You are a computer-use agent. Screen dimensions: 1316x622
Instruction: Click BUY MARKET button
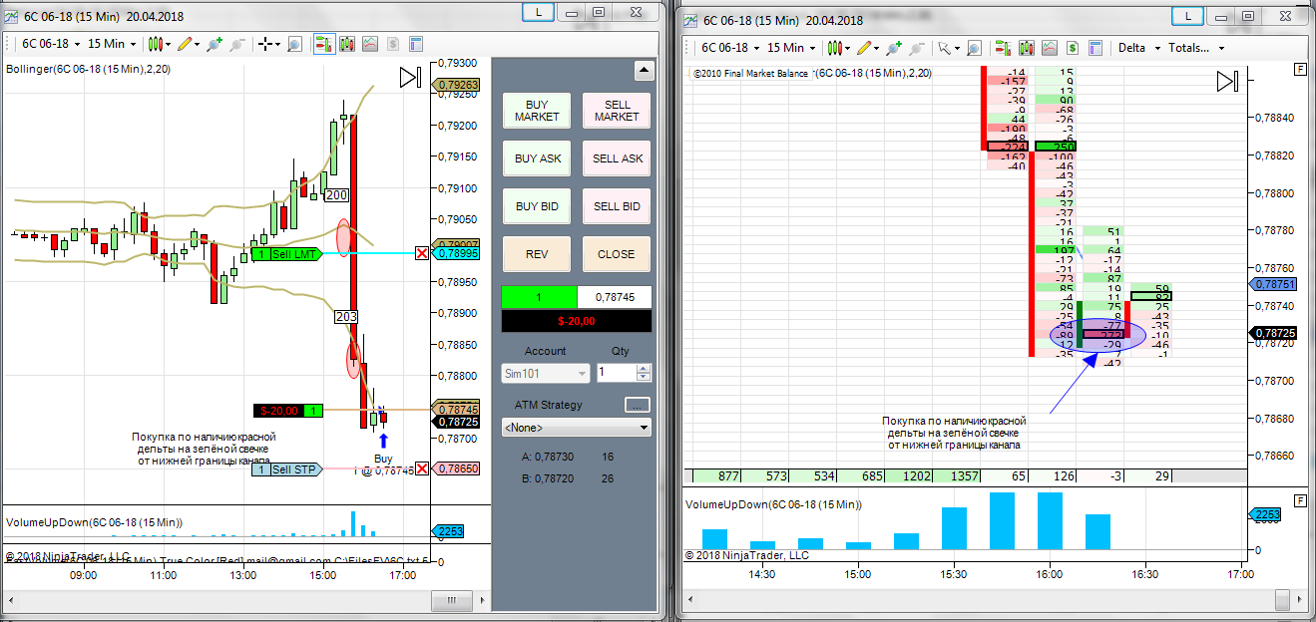tap(538, 111)
